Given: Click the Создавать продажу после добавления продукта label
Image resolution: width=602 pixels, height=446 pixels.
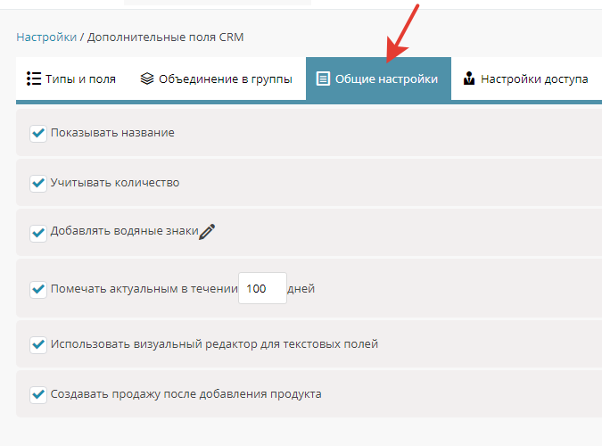Looking at the screenshot, I should coord(186,394).
